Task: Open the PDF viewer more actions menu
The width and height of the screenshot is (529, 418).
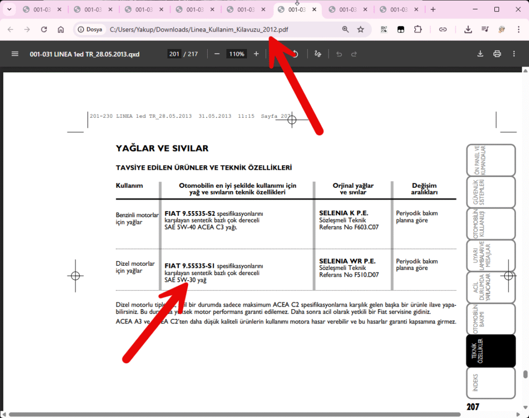Action: click(x=514, y=54)
